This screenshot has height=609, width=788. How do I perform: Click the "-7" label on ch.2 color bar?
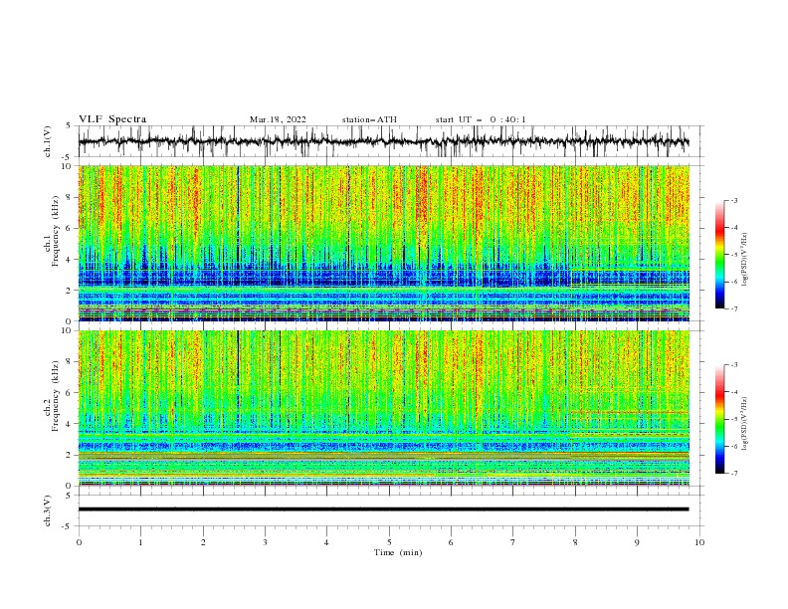click(733, 474)
